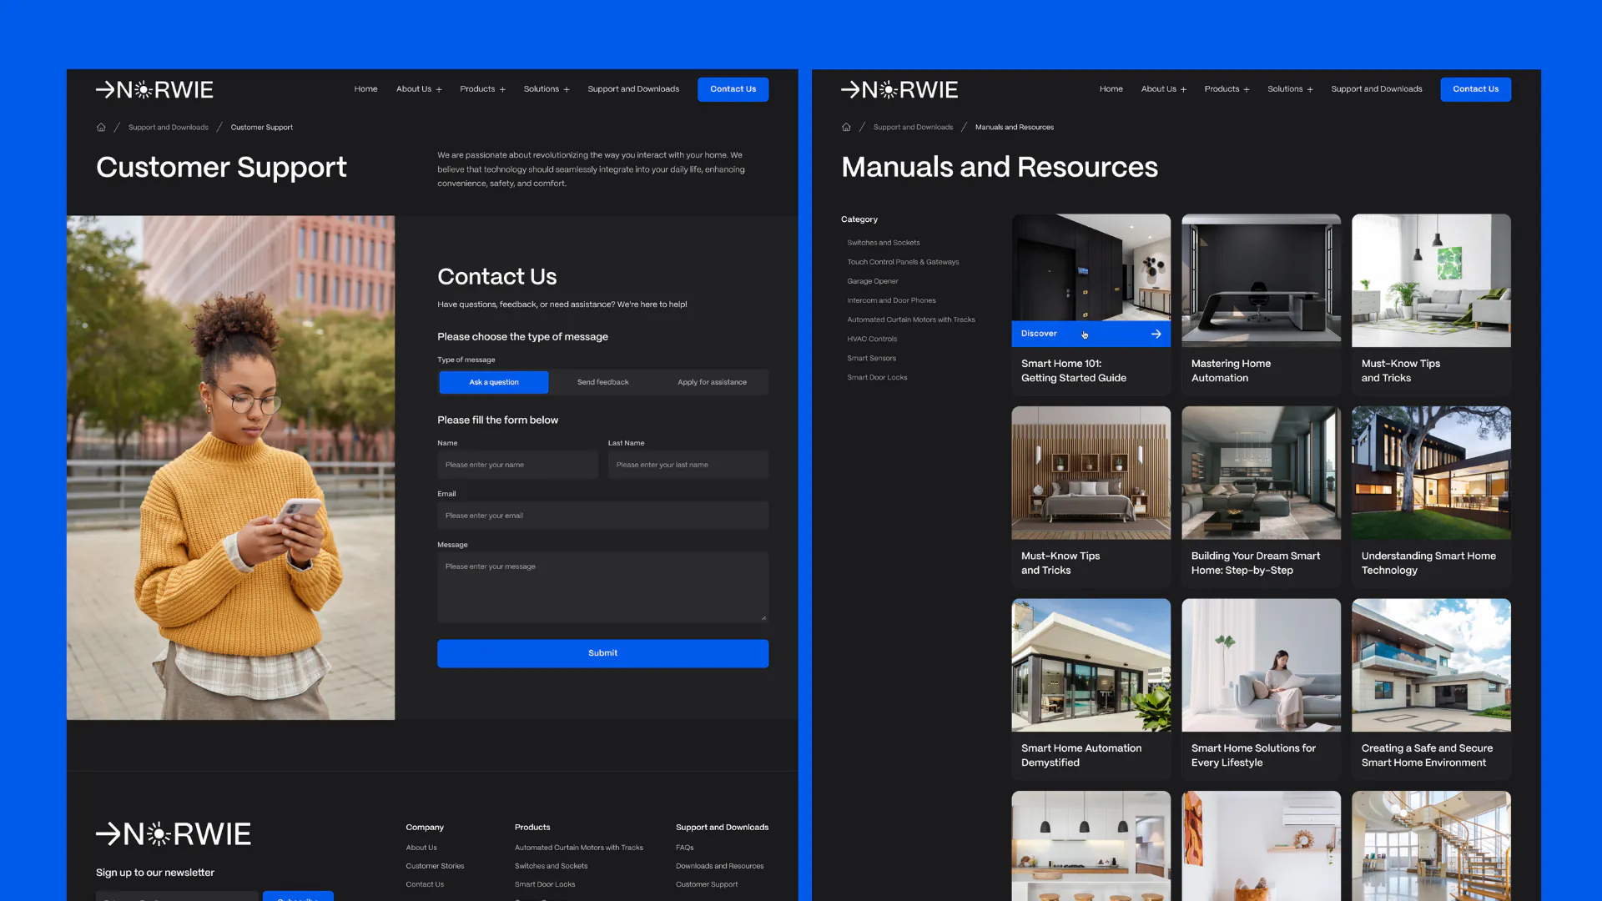The width and height of the screenshot is (1602, 901).
Task: Filter by HVAC Controls category
Action: click(x=872, y=339)
